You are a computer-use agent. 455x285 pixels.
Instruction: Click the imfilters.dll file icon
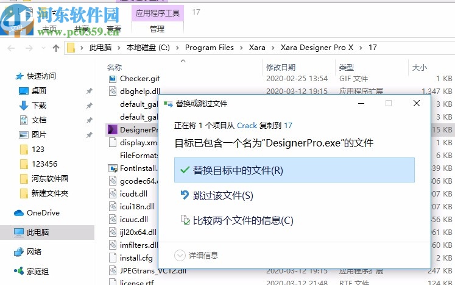113,245
